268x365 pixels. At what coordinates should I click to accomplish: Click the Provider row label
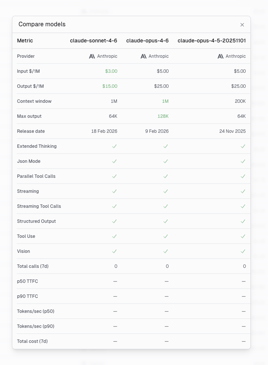pos(26,56)
